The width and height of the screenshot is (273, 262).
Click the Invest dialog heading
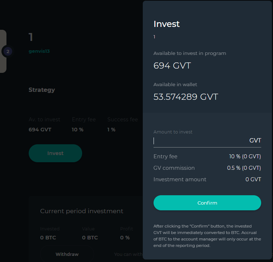pyautogui.click(x=166, y=24)
